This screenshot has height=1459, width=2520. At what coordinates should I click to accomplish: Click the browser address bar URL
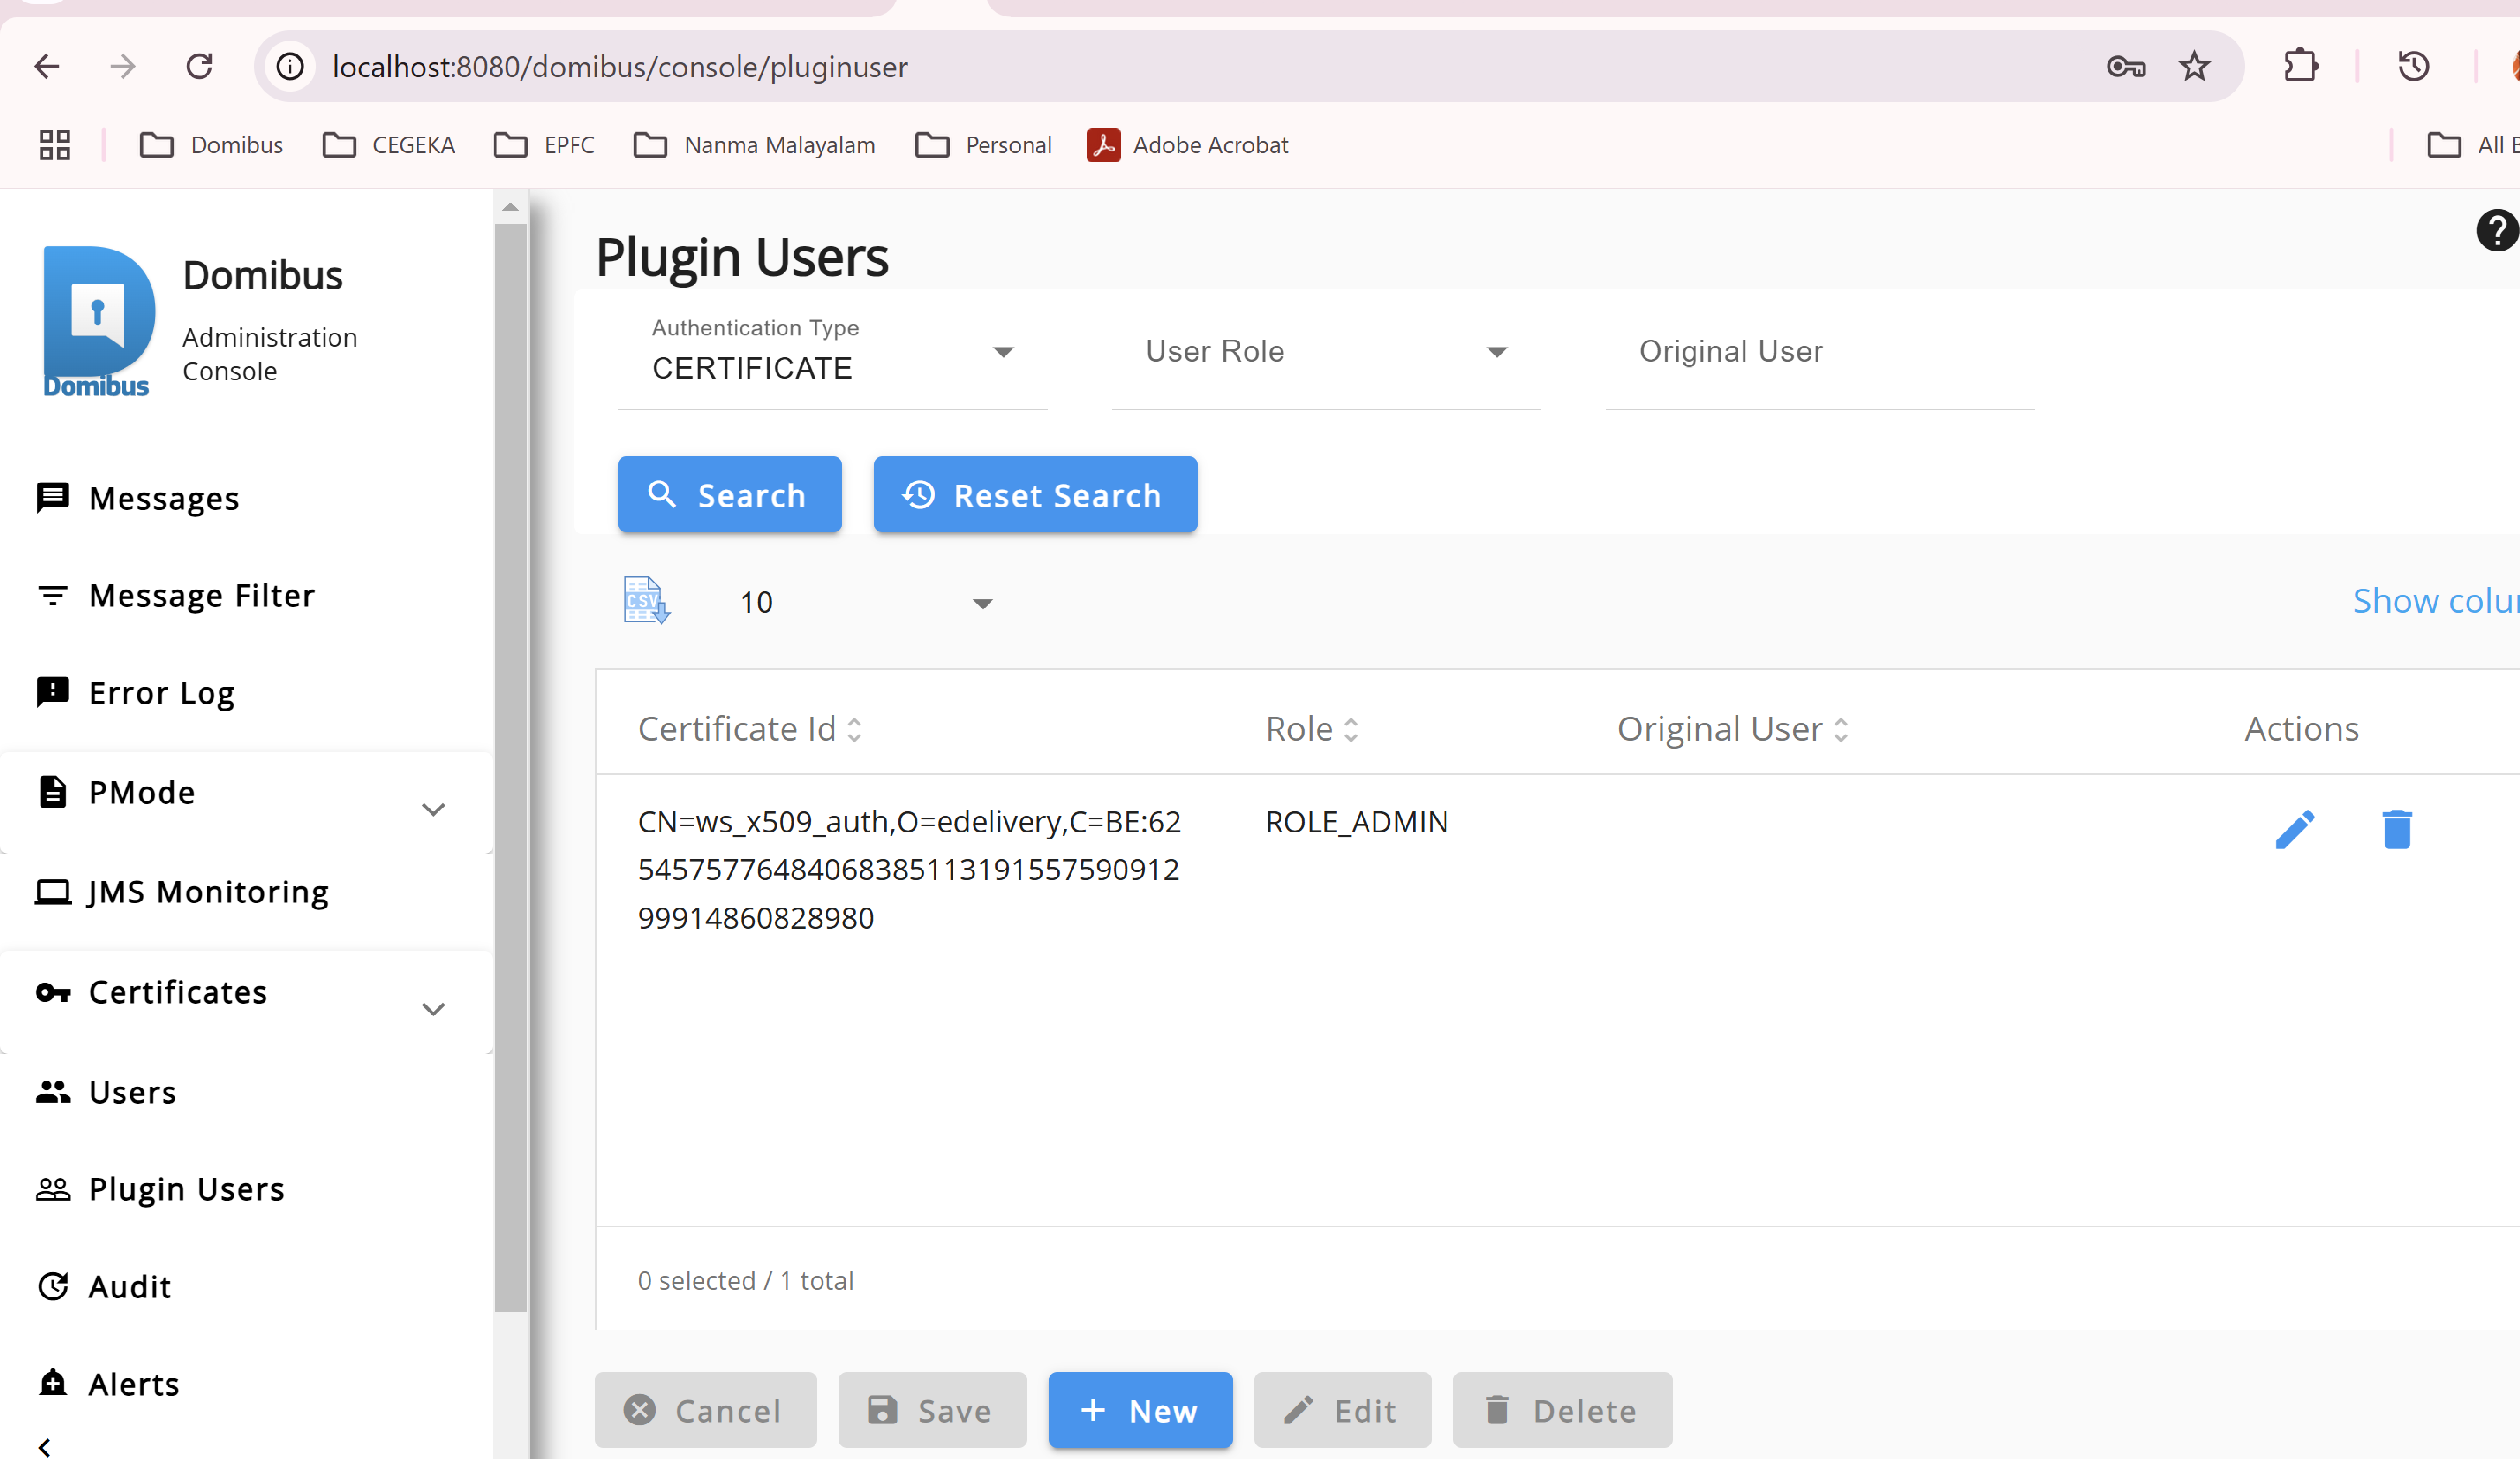click(620, 67)
